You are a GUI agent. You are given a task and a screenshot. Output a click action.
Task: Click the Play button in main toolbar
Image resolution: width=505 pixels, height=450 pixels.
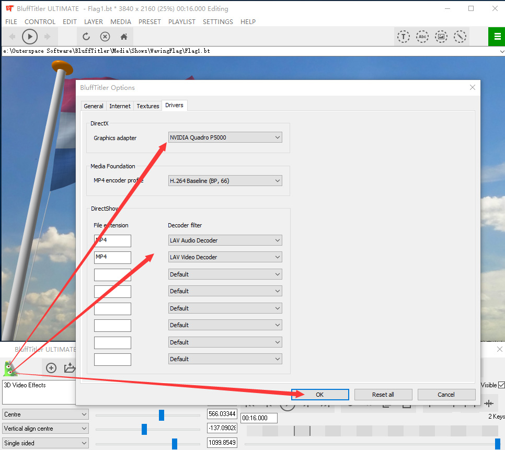30,37
